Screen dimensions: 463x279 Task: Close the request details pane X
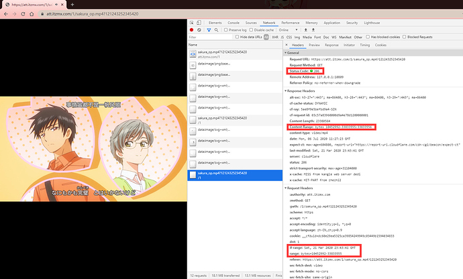click(x=286, y=45)
